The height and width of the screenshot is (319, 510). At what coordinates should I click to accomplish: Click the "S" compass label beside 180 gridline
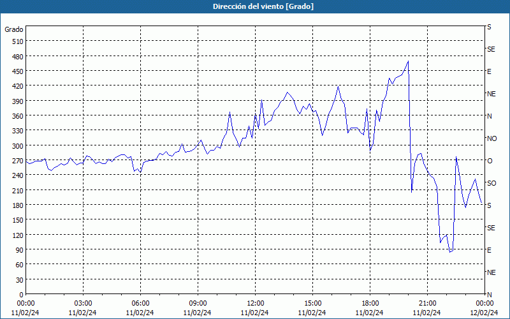tap(489, 205)
